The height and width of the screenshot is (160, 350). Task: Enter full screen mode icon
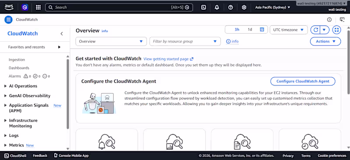point(336,30)
